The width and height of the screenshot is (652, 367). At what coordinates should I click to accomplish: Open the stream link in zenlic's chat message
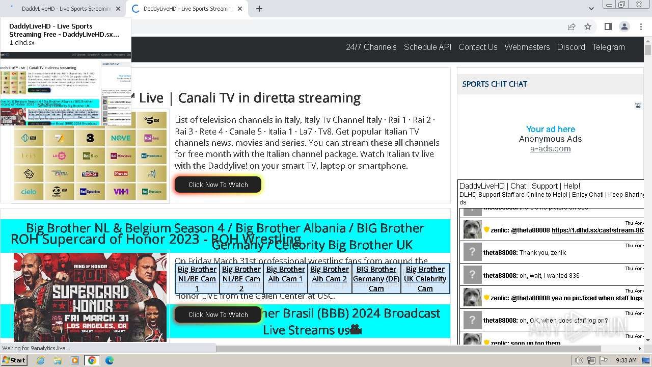point(597,230)
